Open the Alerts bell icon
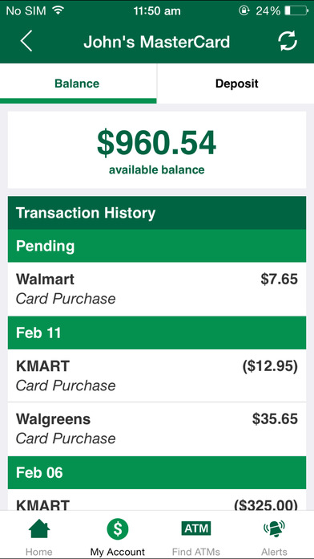 click(x=274, y=529)
